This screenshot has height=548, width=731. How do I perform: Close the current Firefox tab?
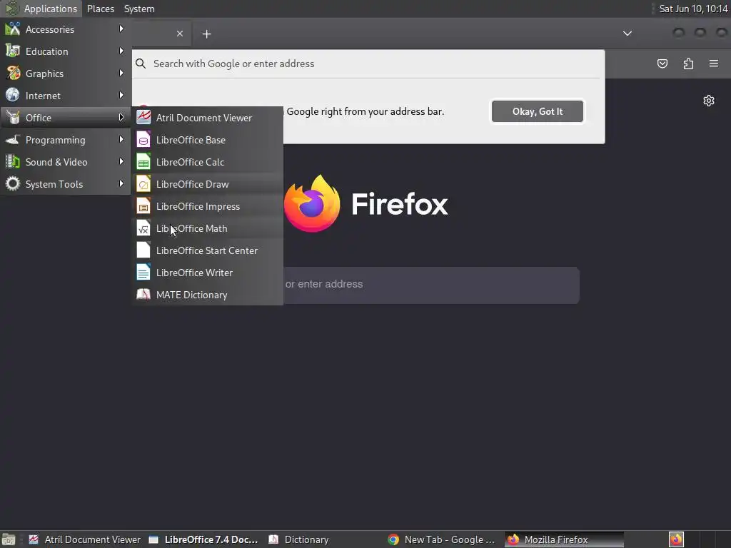click(x=180, y=34)
